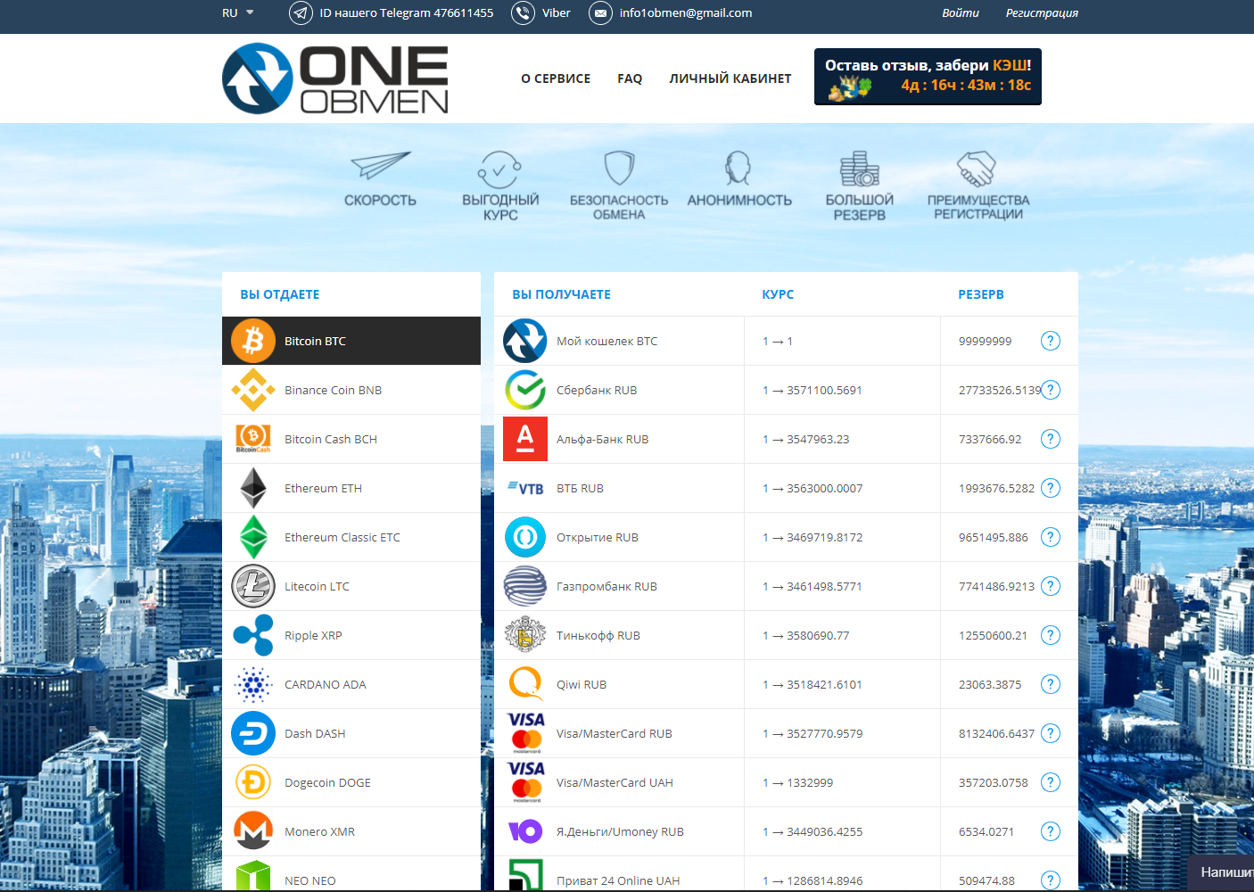The height and width of the screenshot is (892, 1254).
Task: Click the Telegram paper-plane icon
Action: click(301, 13)
